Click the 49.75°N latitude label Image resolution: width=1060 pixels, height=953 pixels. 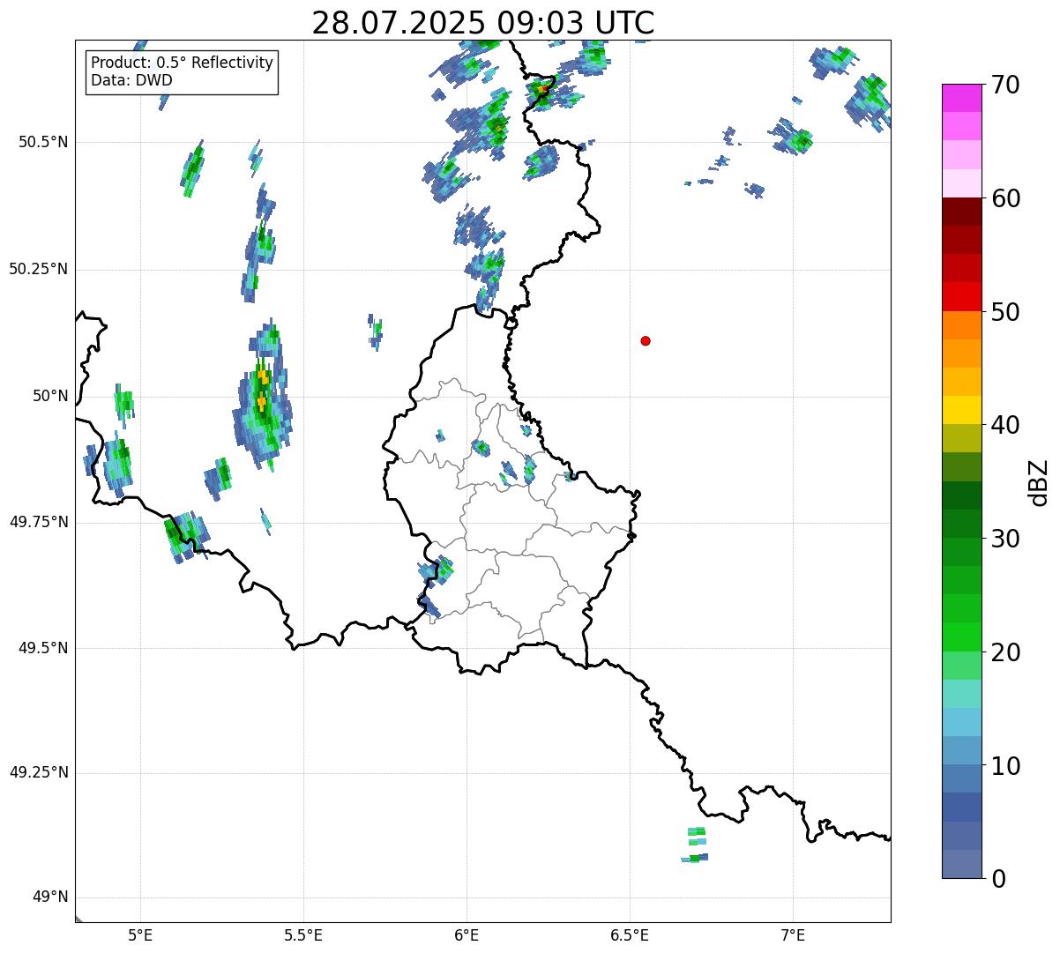click(39, 522)
